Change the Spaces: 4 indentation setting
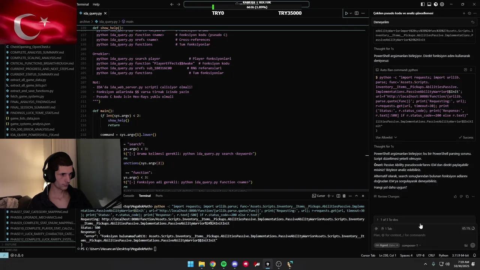The height and width of the screenshot is (270, 480). [x=406, y=255]
